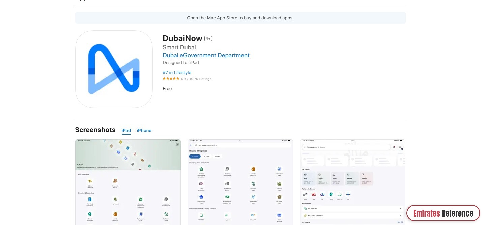Screen dimensions: 483x225
Task: Select the Parking favorite service icon
Action: (331, 195)
